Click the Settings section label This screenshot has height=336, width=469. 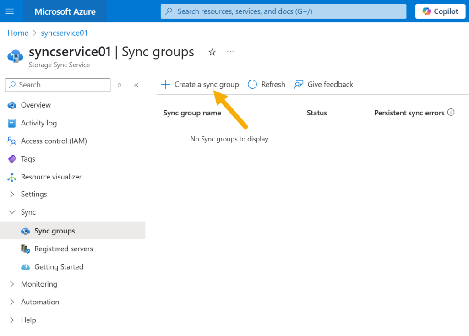point(34,194)
